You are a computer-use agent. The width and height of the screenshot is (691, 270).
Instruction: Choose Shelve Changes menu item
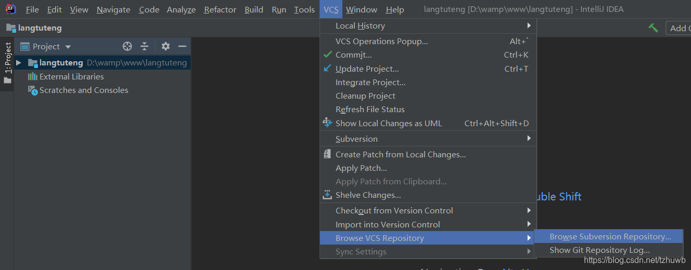click(x=368, y=195)
